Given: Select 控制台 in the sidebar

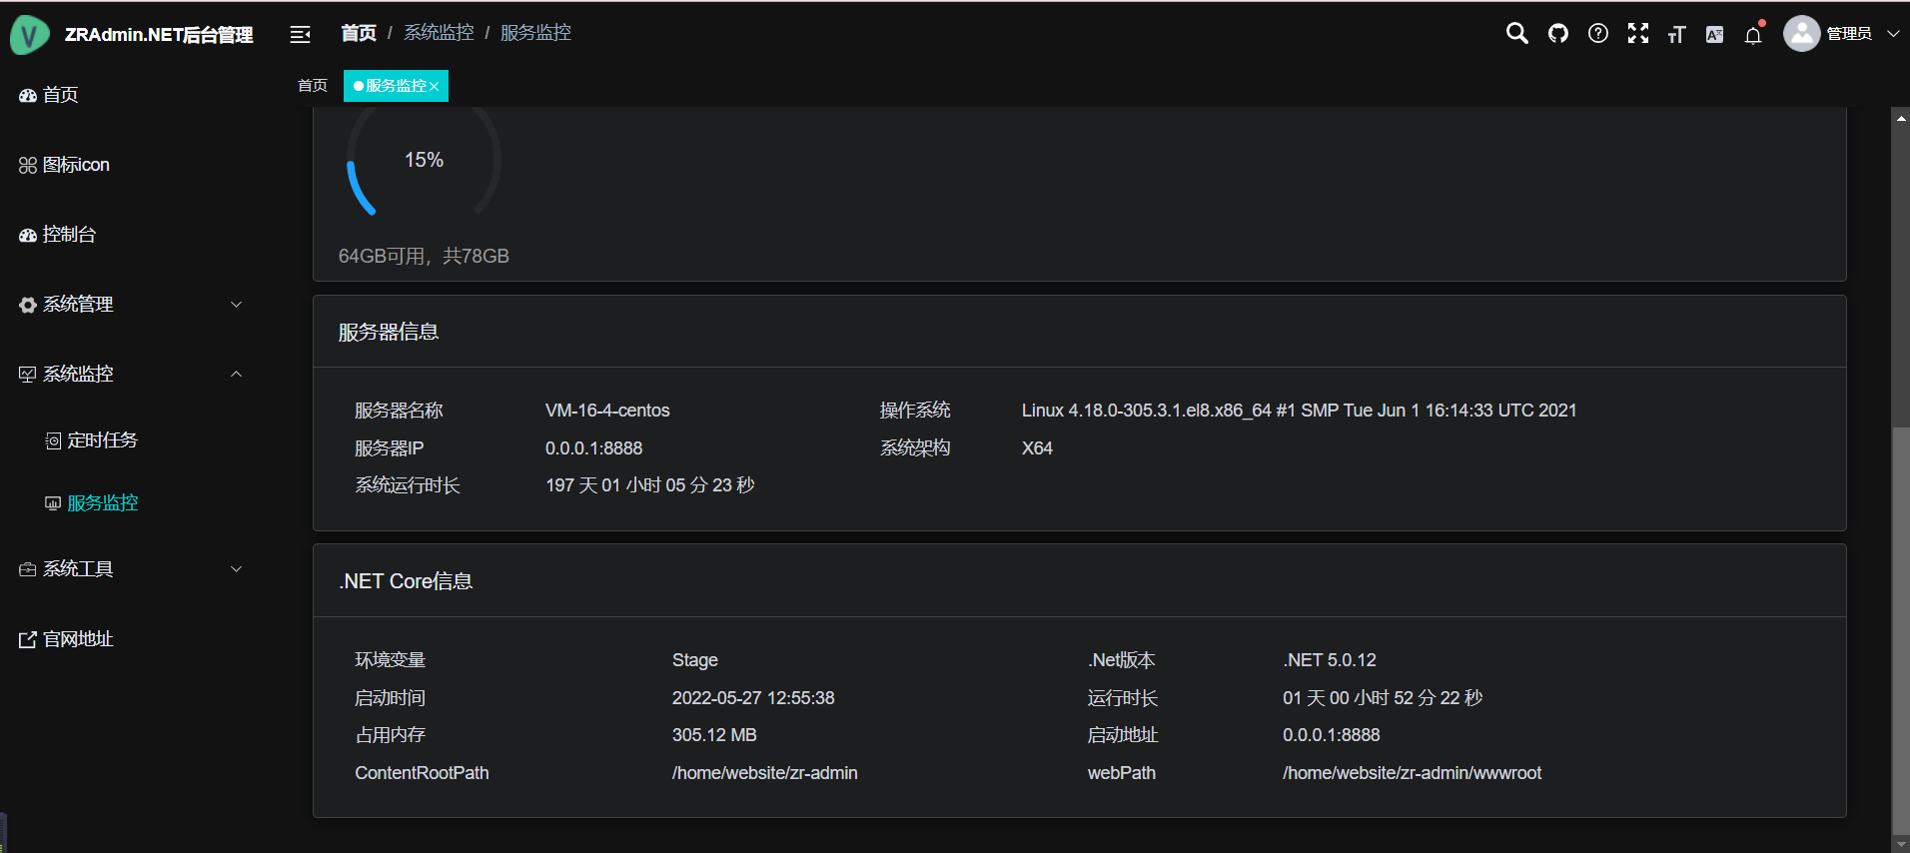Looking at the screenshot, I should tap(69, 235).
